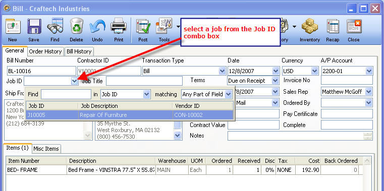Open the Currency USD dropdown
Viewport: 384px width, 191px height.
[x=314, y=71]
